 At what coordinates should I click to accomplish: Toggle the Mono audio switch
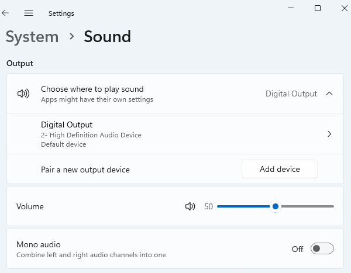click(x=322, y=249)
